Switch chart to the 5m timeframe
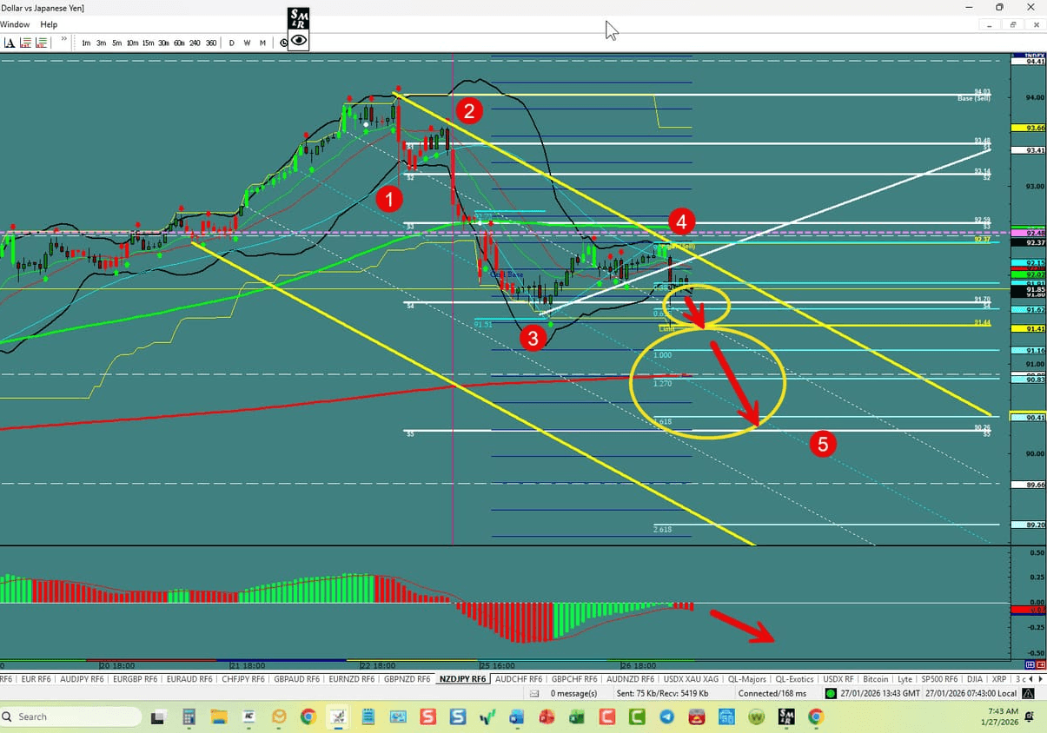The image size is (1047, 733). pyautogui.click(x=116, y=42)
